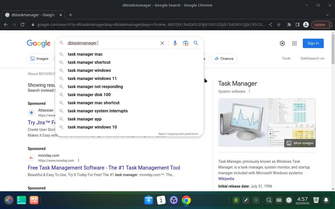Start search by voice microphone
The image size is (335, 209).
tap(175, 43)
